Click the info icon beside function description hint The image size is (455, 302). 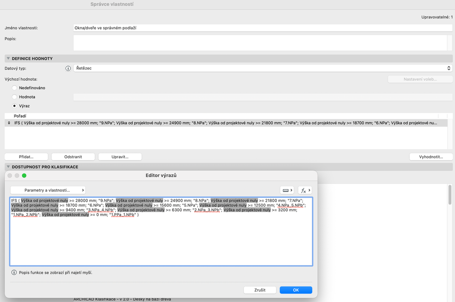point(14,272)
